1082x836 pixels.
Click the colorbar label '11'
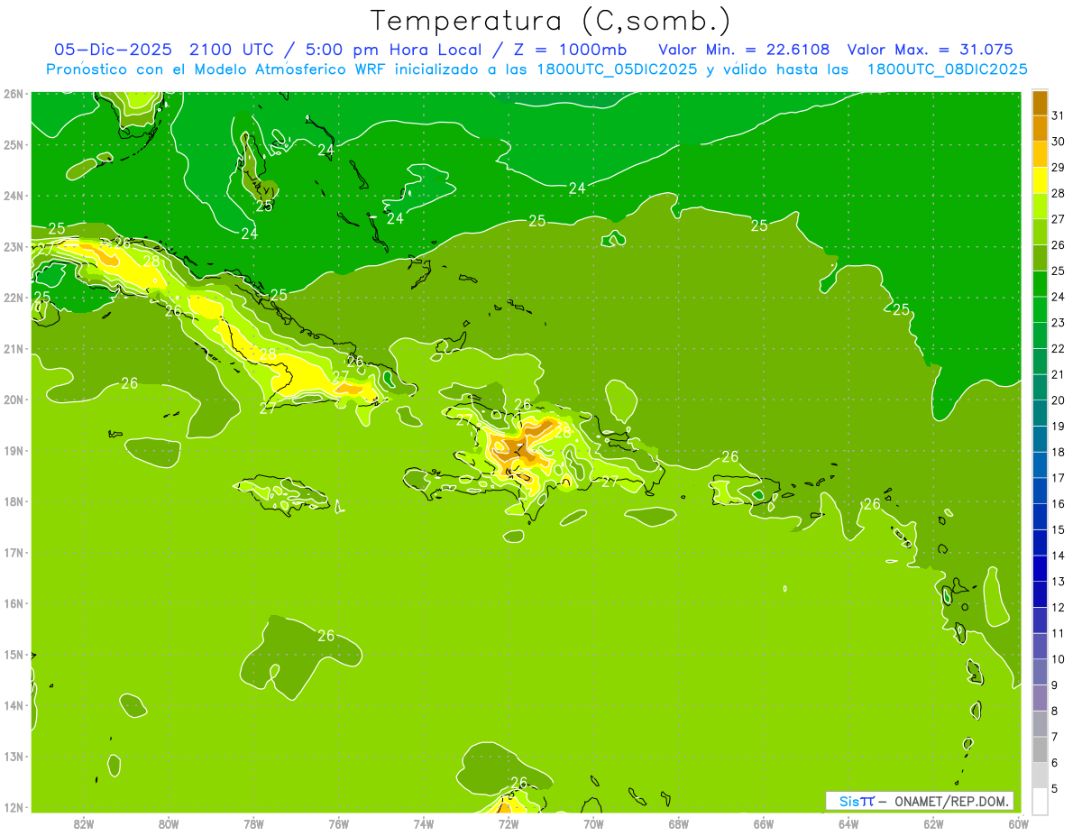pyautogui.click(x=1058, y=633)
